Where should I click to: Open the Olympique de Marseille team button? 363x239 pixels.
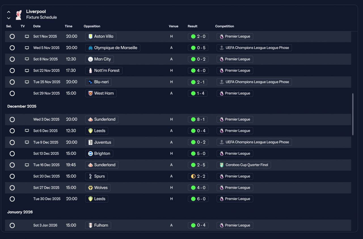(x=113, y=48)
